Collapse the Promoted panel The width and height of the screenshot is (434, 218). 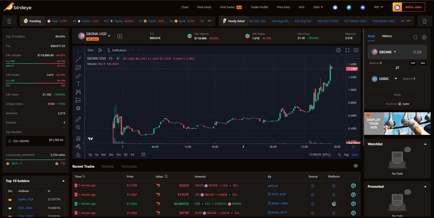tap(425, 187)
